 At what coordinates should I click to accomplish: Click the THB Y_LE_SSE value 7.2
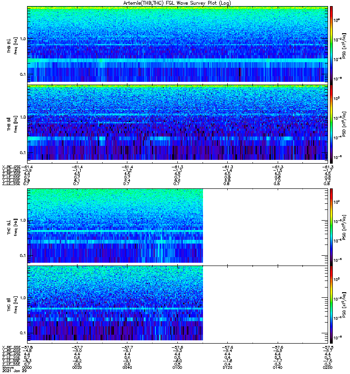click(x=327, y=180)
